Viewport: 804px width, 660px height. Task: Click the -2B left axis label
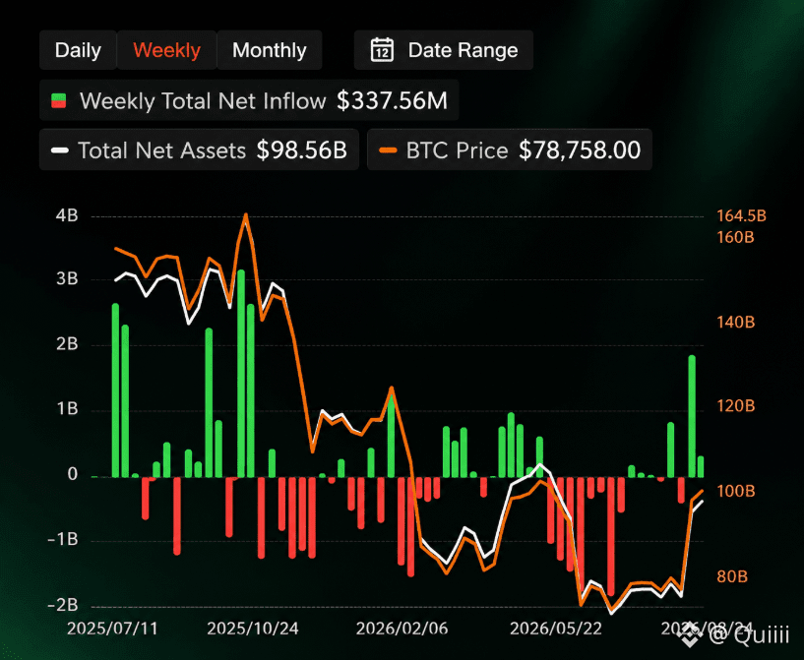tap(63, 605)
